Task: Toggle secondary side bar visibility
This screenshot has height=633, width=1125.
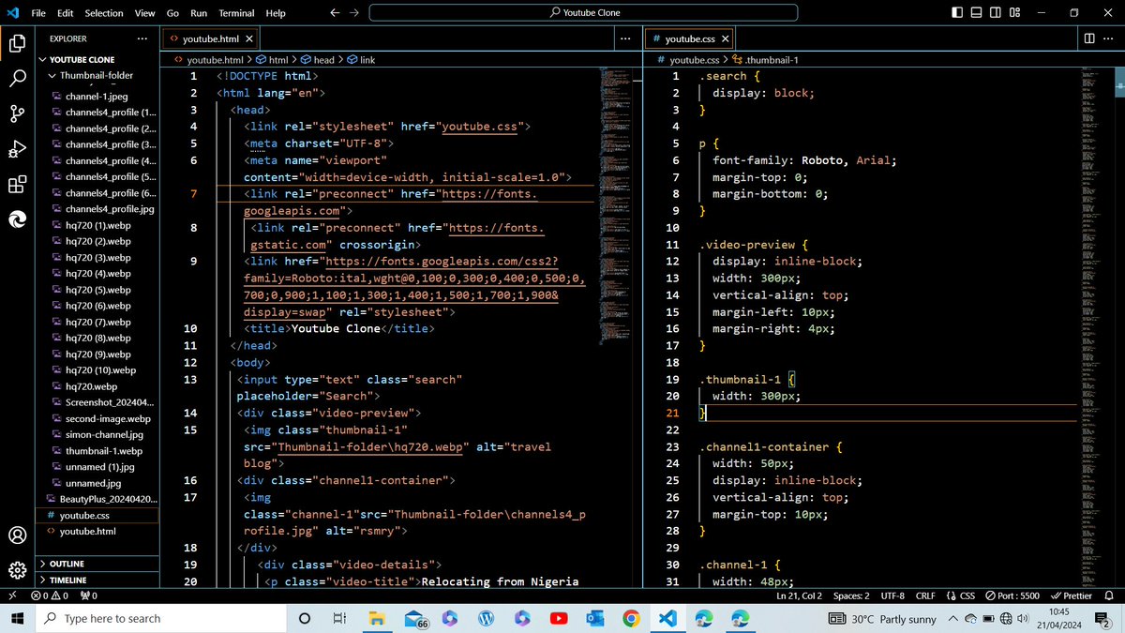Action: [x=996, y=13]
